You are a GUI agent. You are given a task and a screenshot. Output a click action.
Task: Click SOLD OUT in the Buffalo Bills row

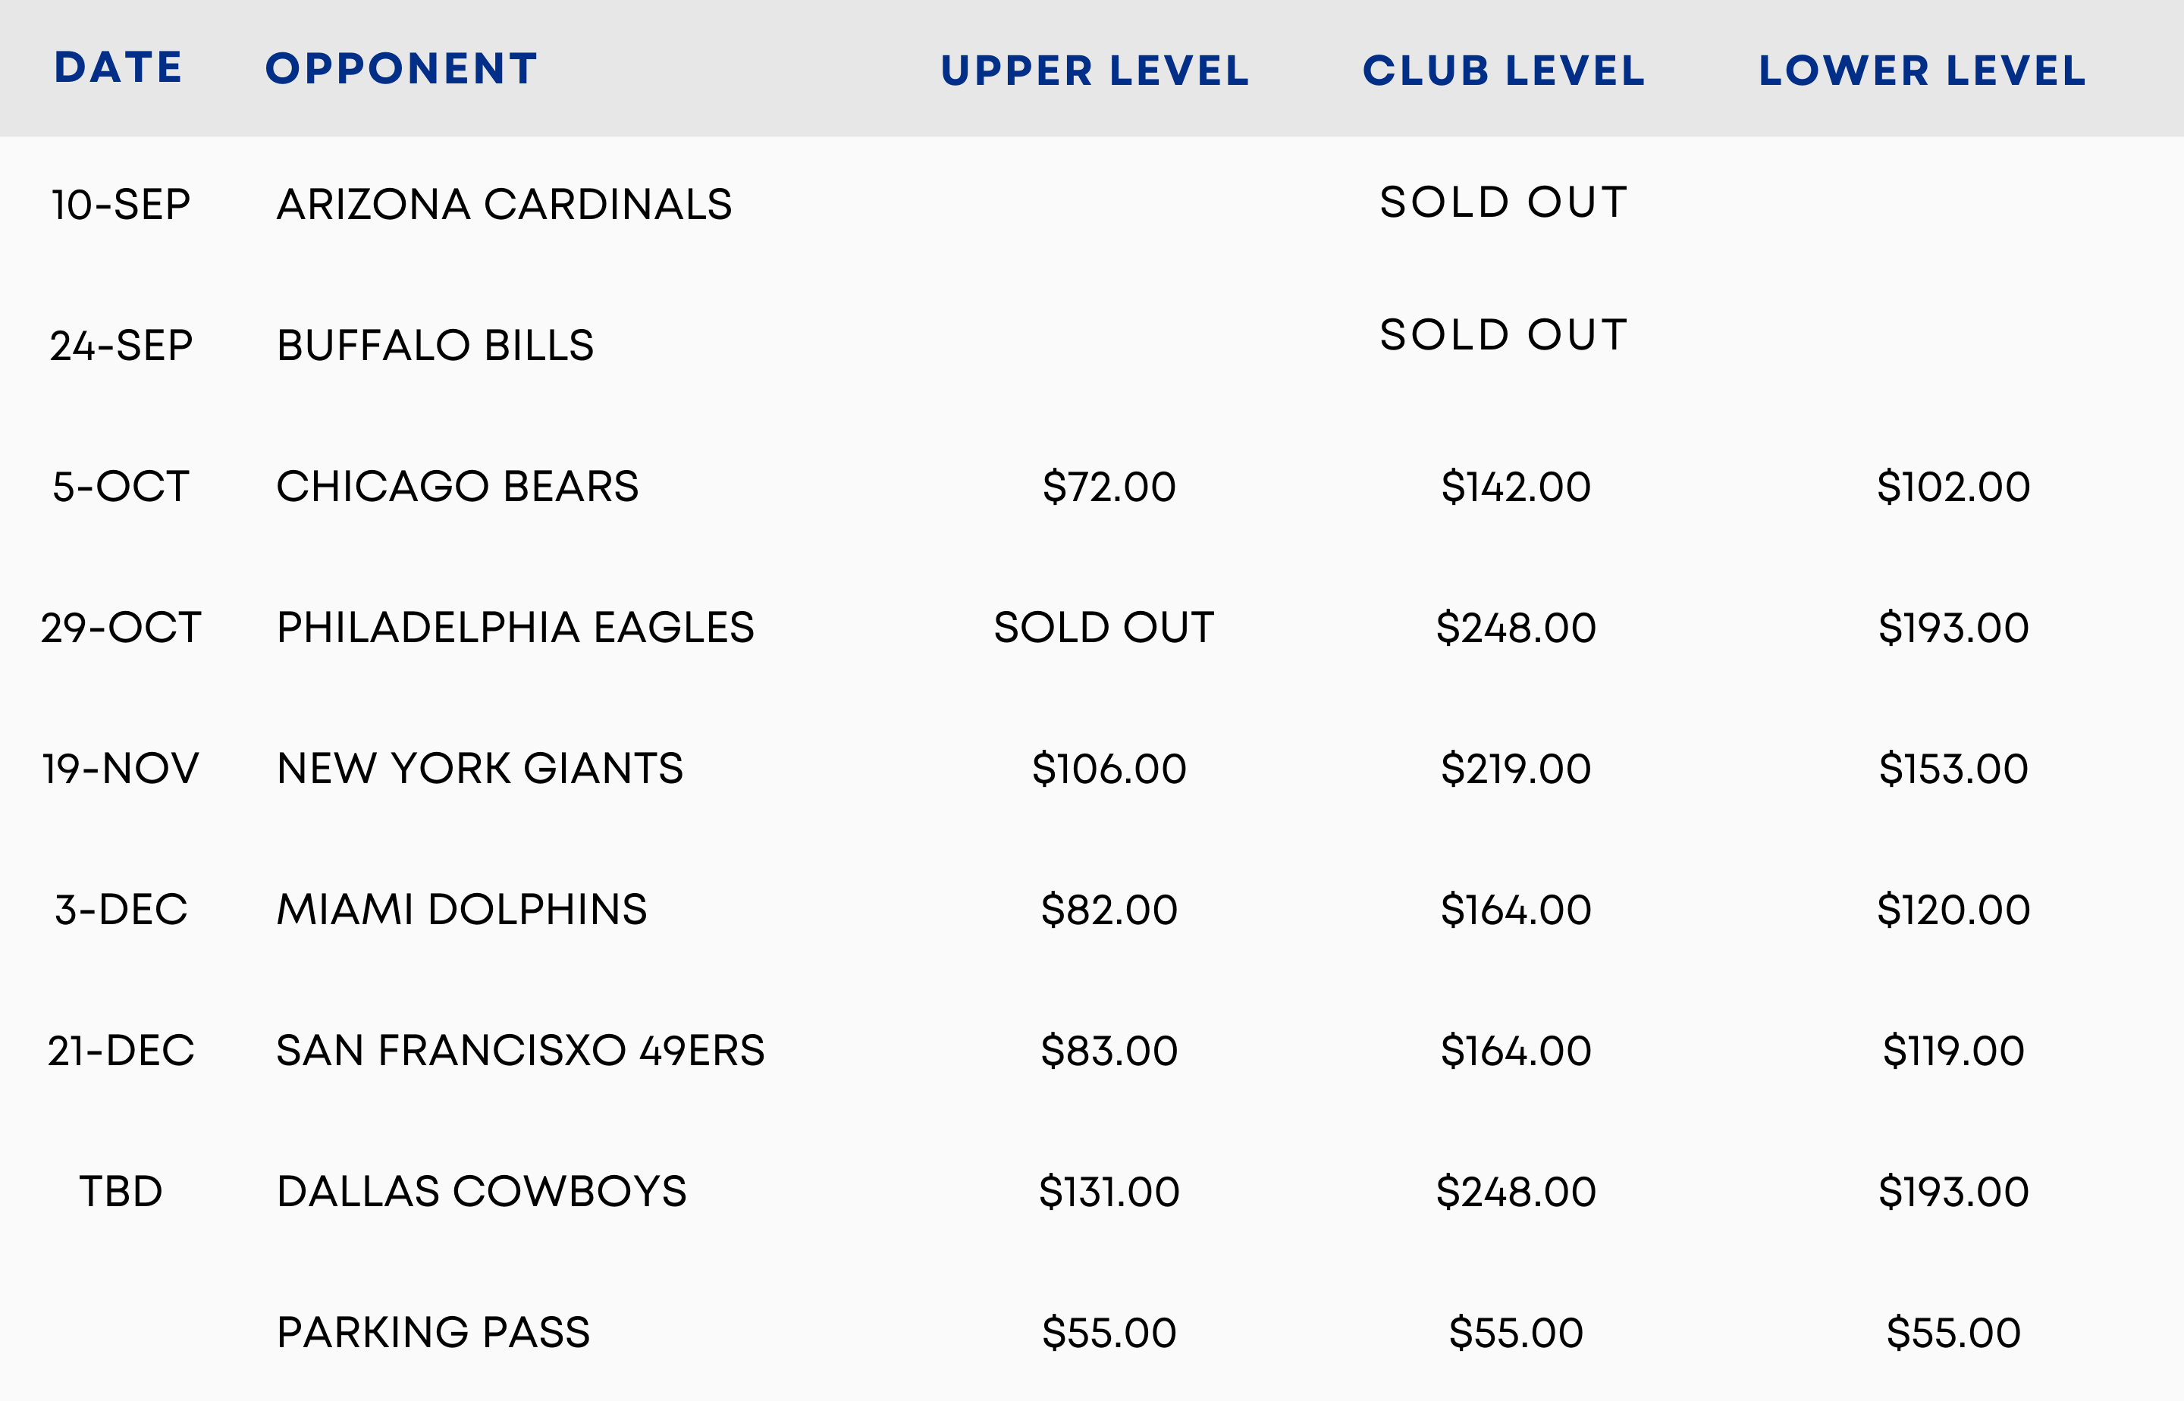(1503, 336)
